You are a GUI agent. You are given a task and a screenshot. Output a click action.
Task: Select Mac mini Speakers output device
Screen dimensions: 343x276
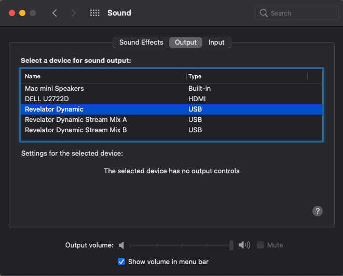point(171,88)
